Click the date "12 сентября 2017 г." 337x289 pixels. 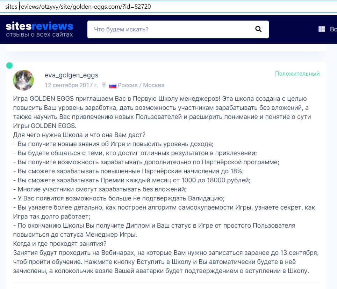[71, 85]
